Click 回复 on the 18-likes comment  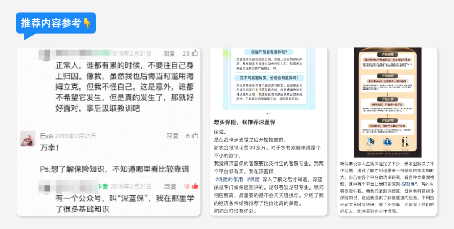pyautogui.click(x=170, y=187)
